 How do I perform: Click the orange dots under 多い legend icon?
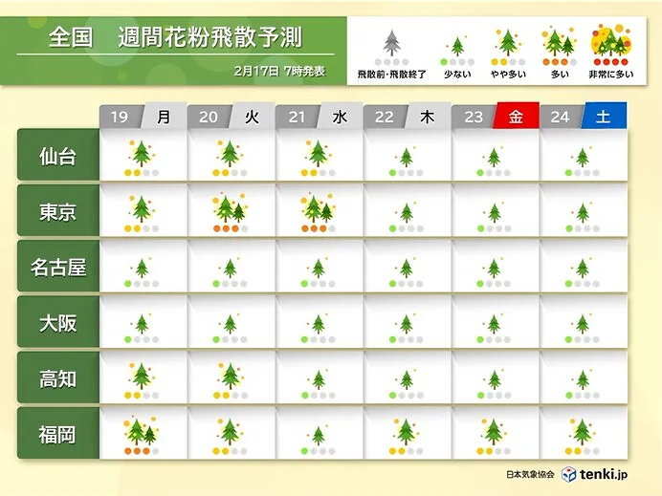(x=555, y=62)
